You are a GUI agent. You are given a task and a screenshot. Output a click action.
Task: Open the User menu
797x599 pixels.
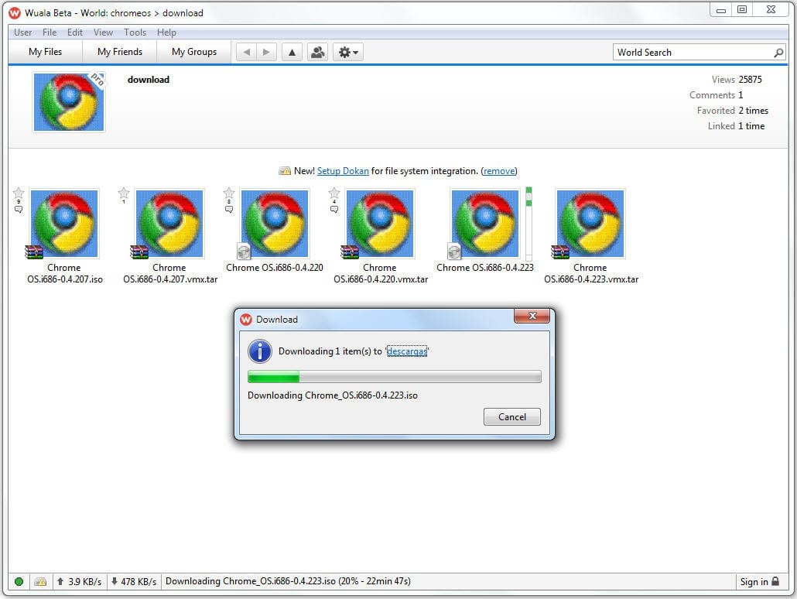coord(22,33)
